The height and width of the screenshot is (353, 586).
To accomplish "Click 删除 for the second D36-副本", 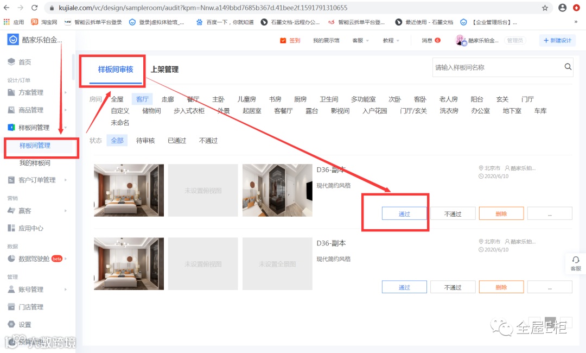I will tap(501, 287).
